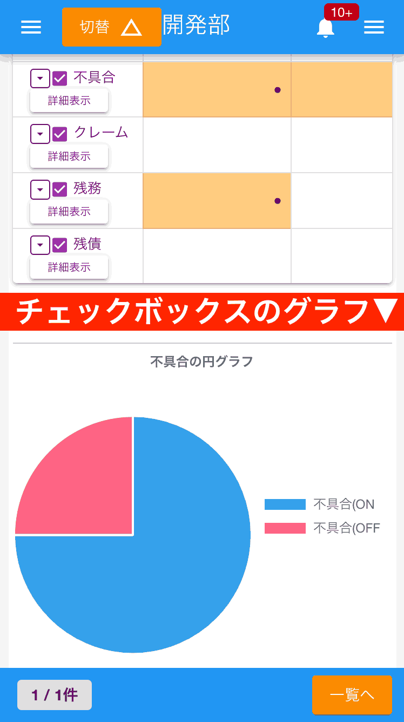This screenshot has height=722, width=404.
Task: Open the 残債 dropdown arrow
Action: pyautogui.click(x=39, y=245)
